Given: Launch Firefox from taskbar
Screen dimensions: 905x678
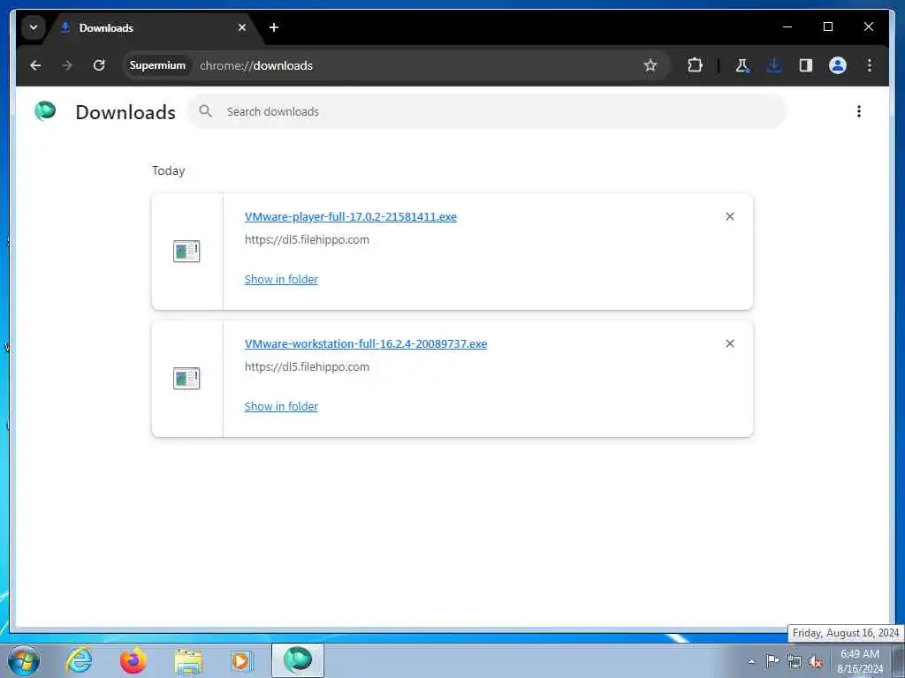Looking at the screenshot, I should [x=133, y=660].
